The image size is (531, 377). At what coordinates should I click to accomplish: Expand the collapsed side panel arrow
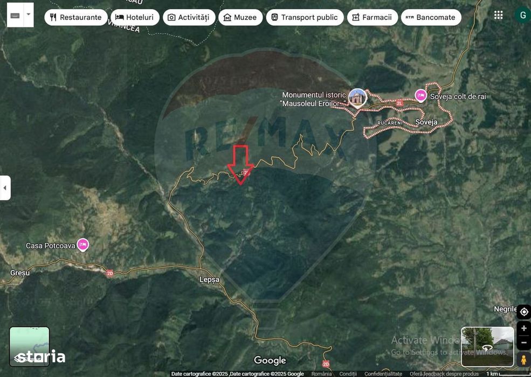5,188
